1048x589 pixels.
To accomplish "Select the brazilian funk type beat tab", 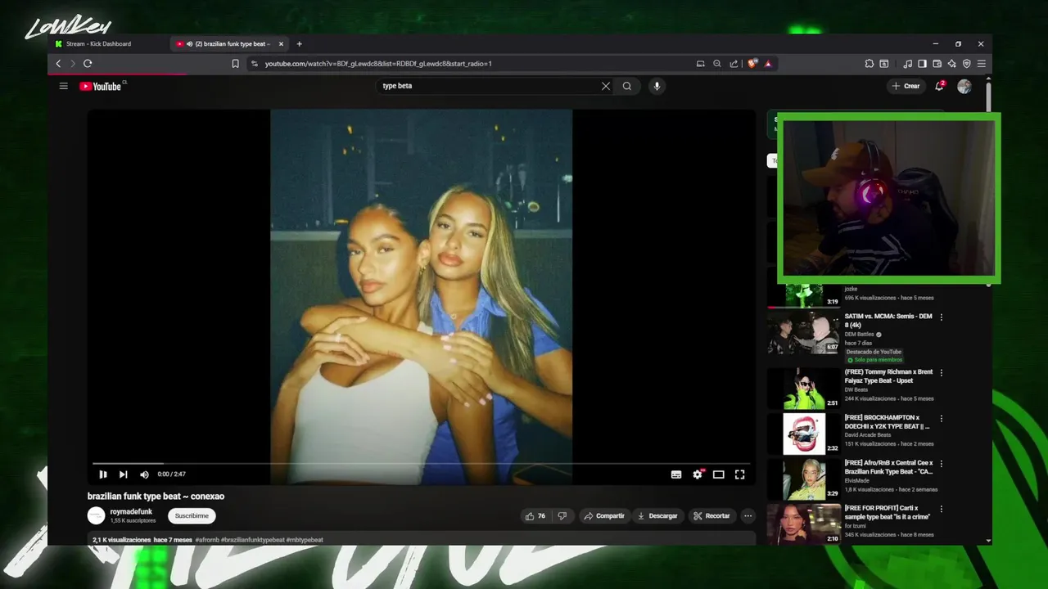I will tap(228, 44).
